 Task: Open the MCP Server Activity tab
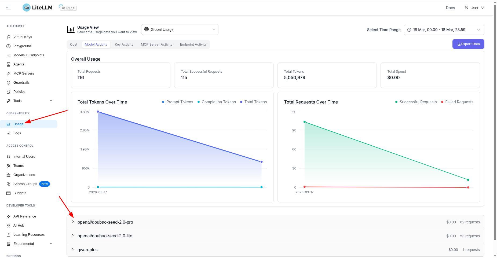click(x=157, y=45)
